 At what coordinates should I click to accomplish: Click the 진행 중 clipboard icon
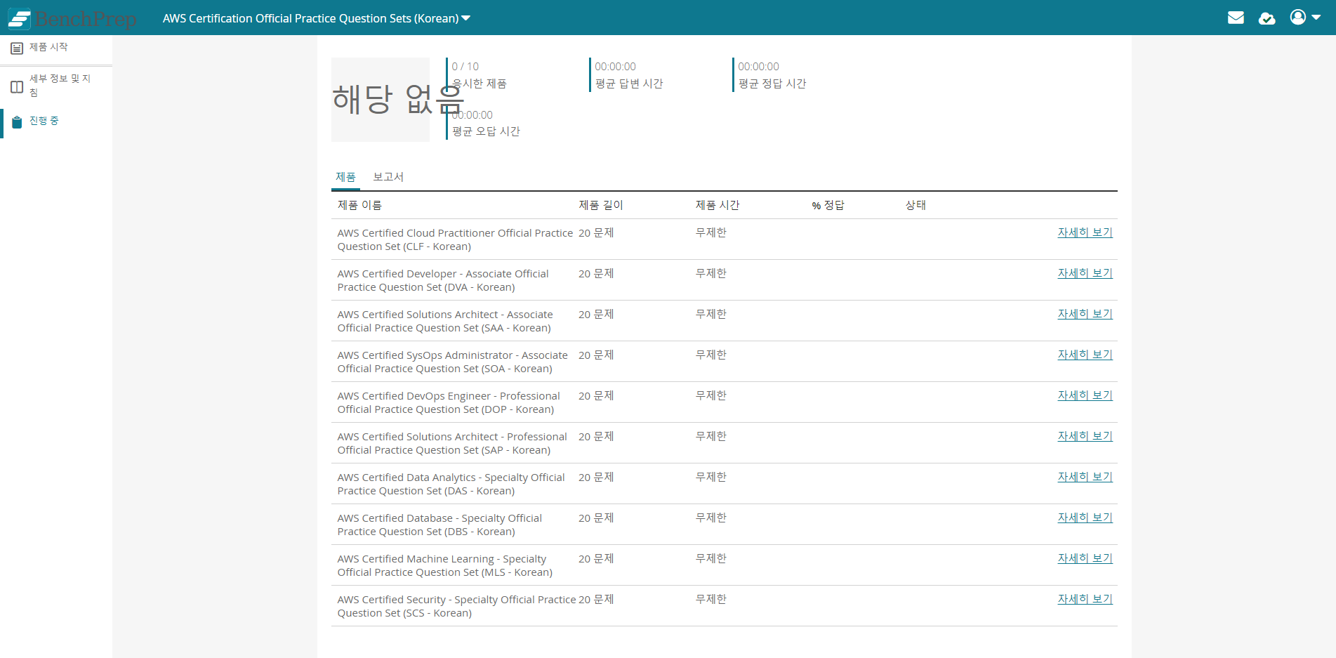coord(17,122)
